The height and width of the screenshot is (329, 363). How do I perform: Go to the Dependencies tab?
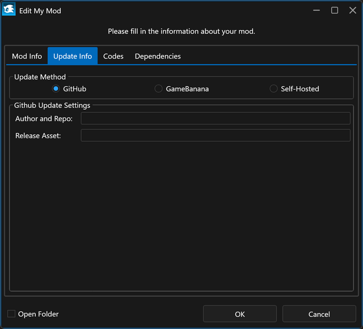point(158,56)
